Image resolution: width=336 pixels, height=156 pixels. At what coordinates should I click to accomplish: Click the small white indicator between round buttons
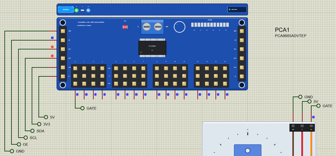tap(82, 10)
